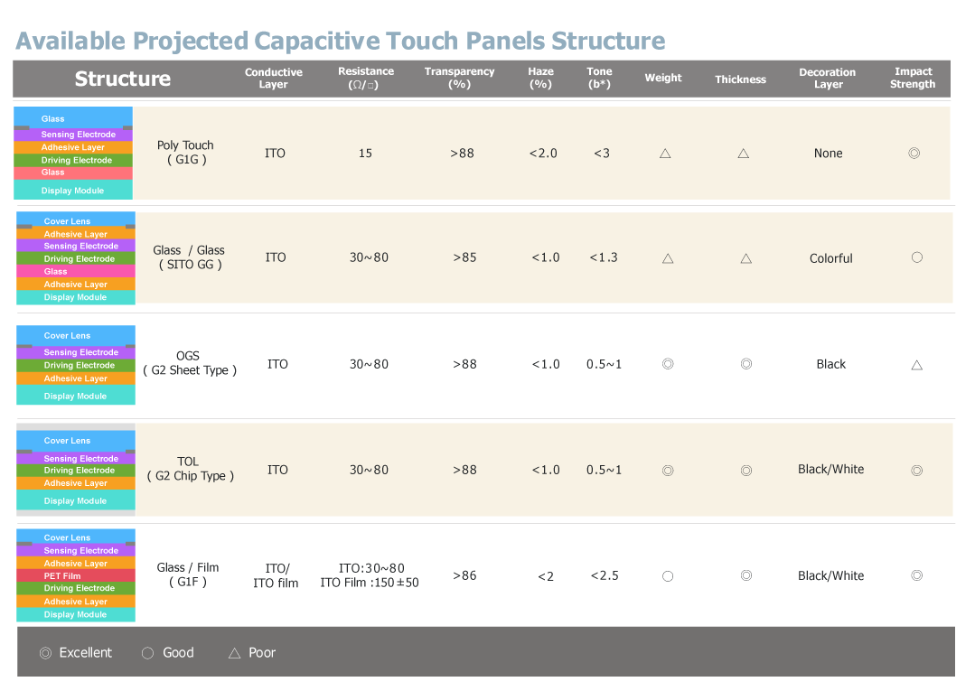Click the Structure heading in the table header
This screenshot has width=975, height=691.
coord(123,79)
